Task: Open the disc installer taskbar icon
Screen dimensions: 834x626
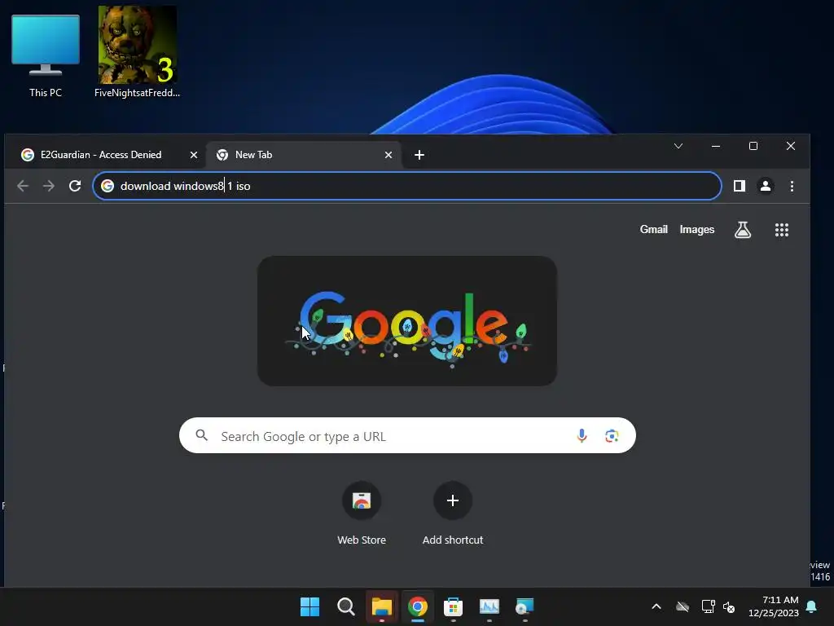Action: (525, 606)
